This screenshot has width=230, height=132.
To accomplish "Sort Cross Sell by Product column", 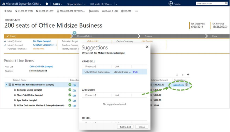I will point(91,67).
